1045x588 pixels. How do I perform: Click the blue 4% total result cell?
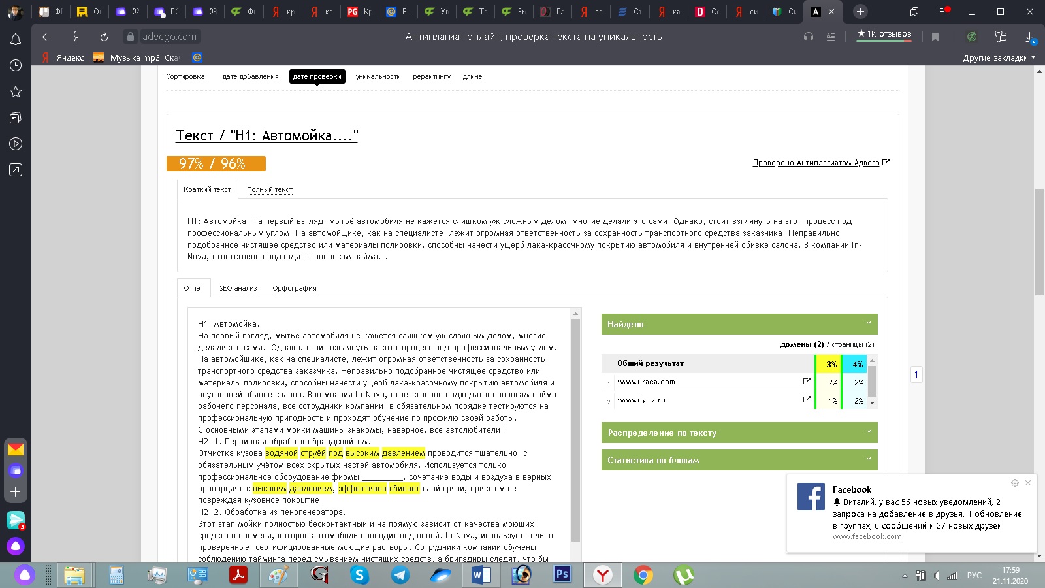coord(856,364)
